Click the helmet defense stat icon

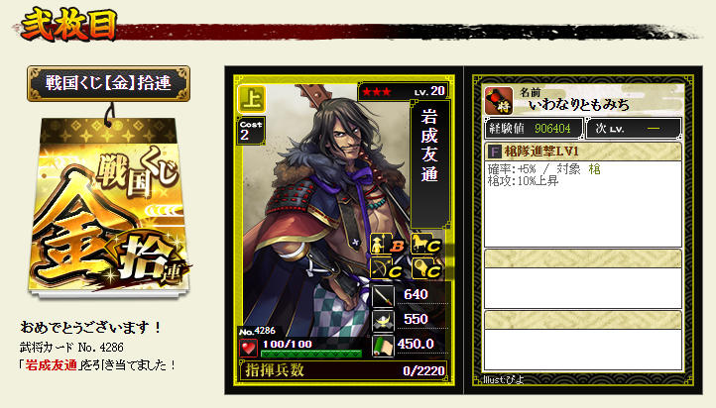(383, 321)
